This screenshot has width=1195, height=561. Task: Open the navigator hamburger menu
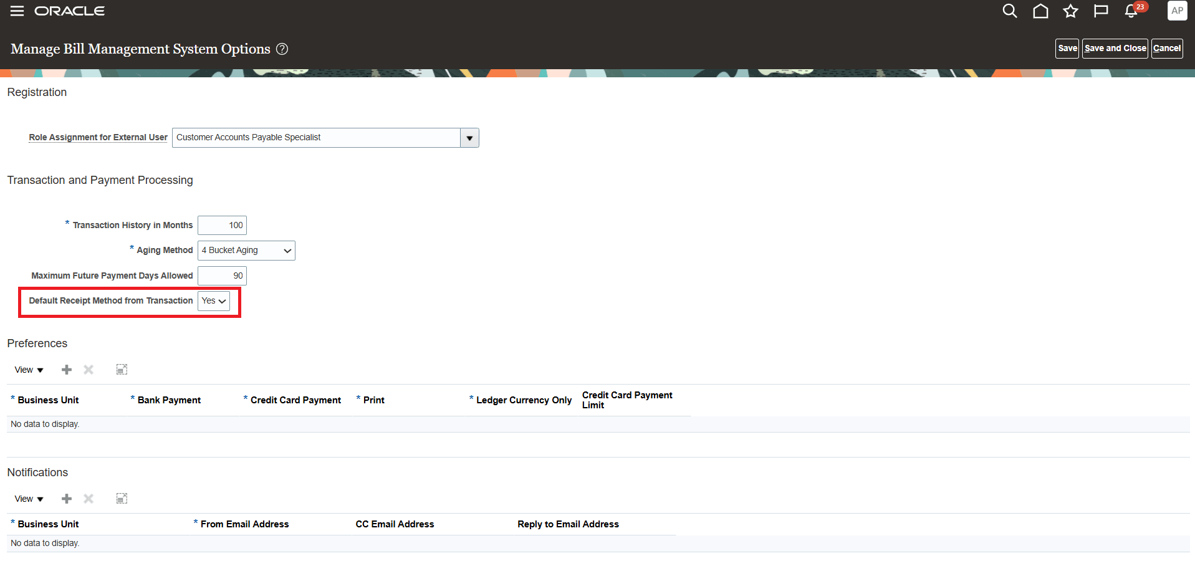click(x=17, y=11)
